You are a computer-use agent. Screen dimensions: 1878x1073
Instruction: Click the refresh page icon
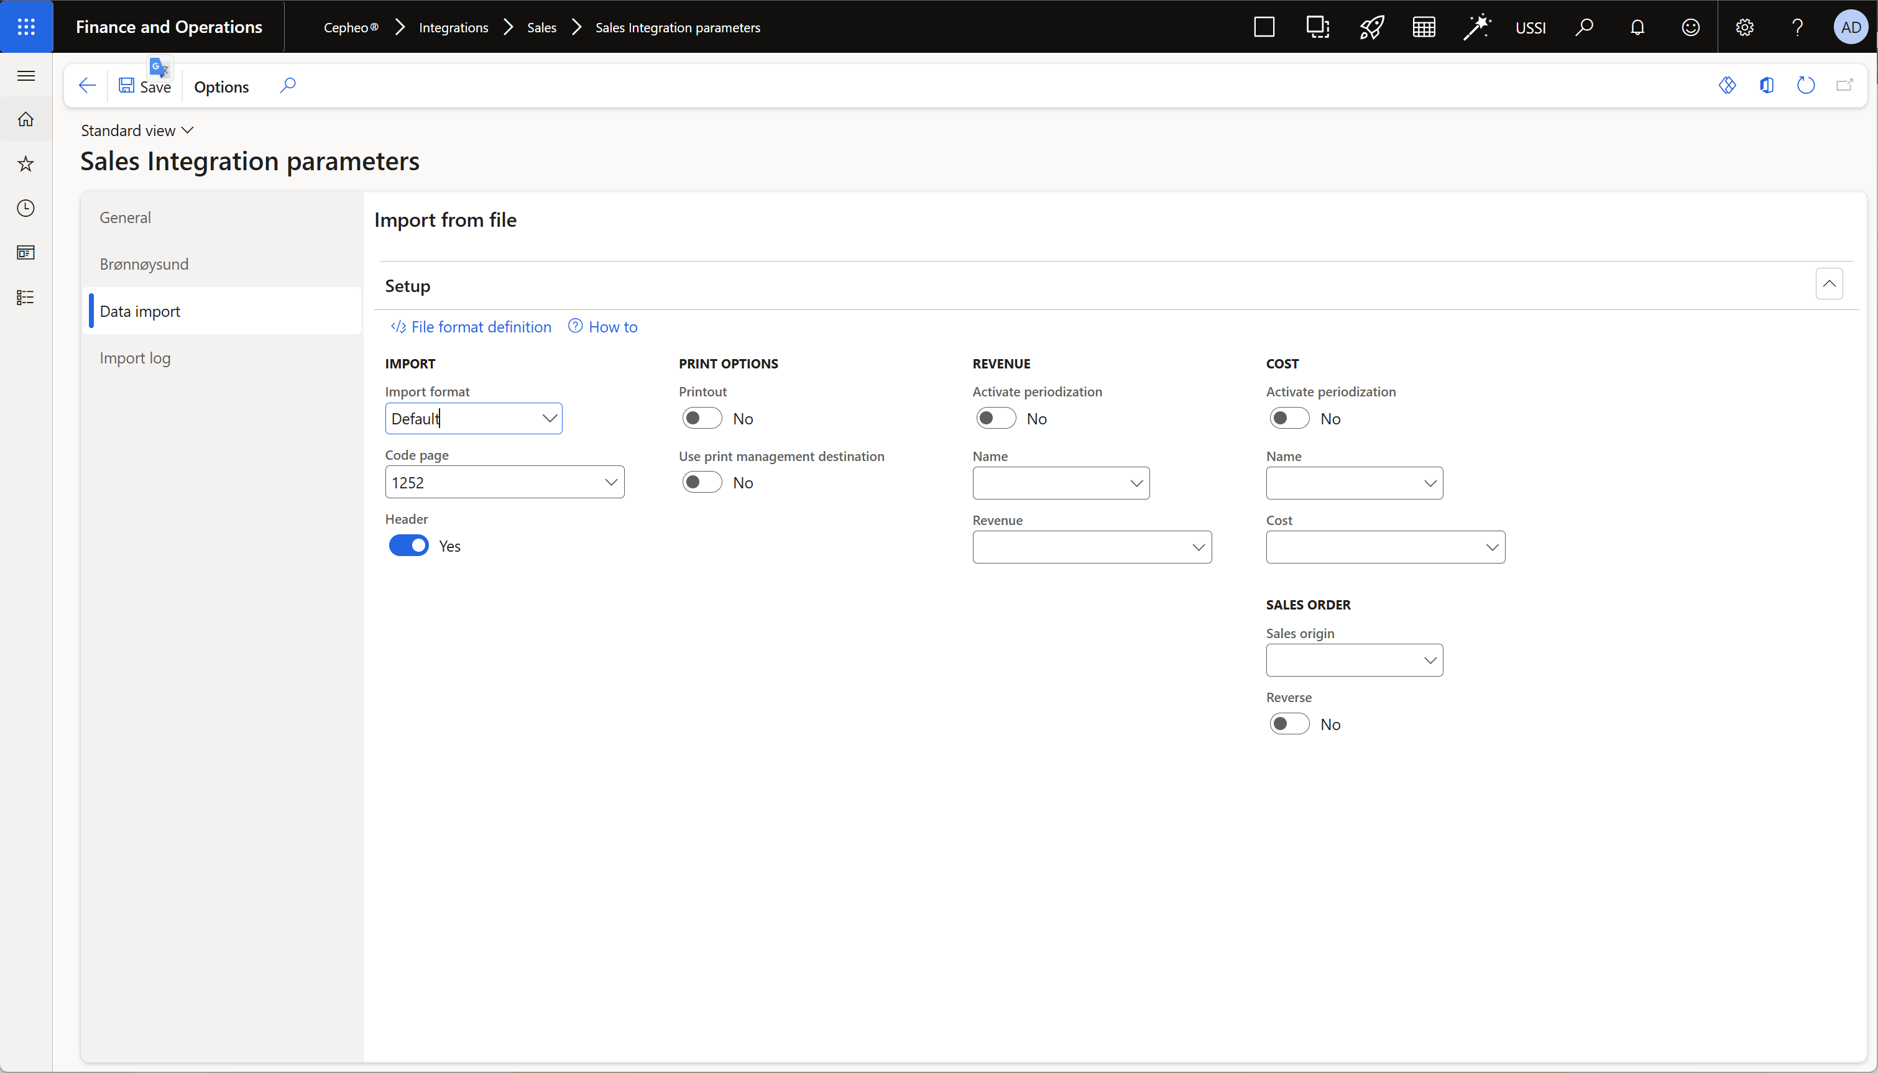[x=1805, y=86]
